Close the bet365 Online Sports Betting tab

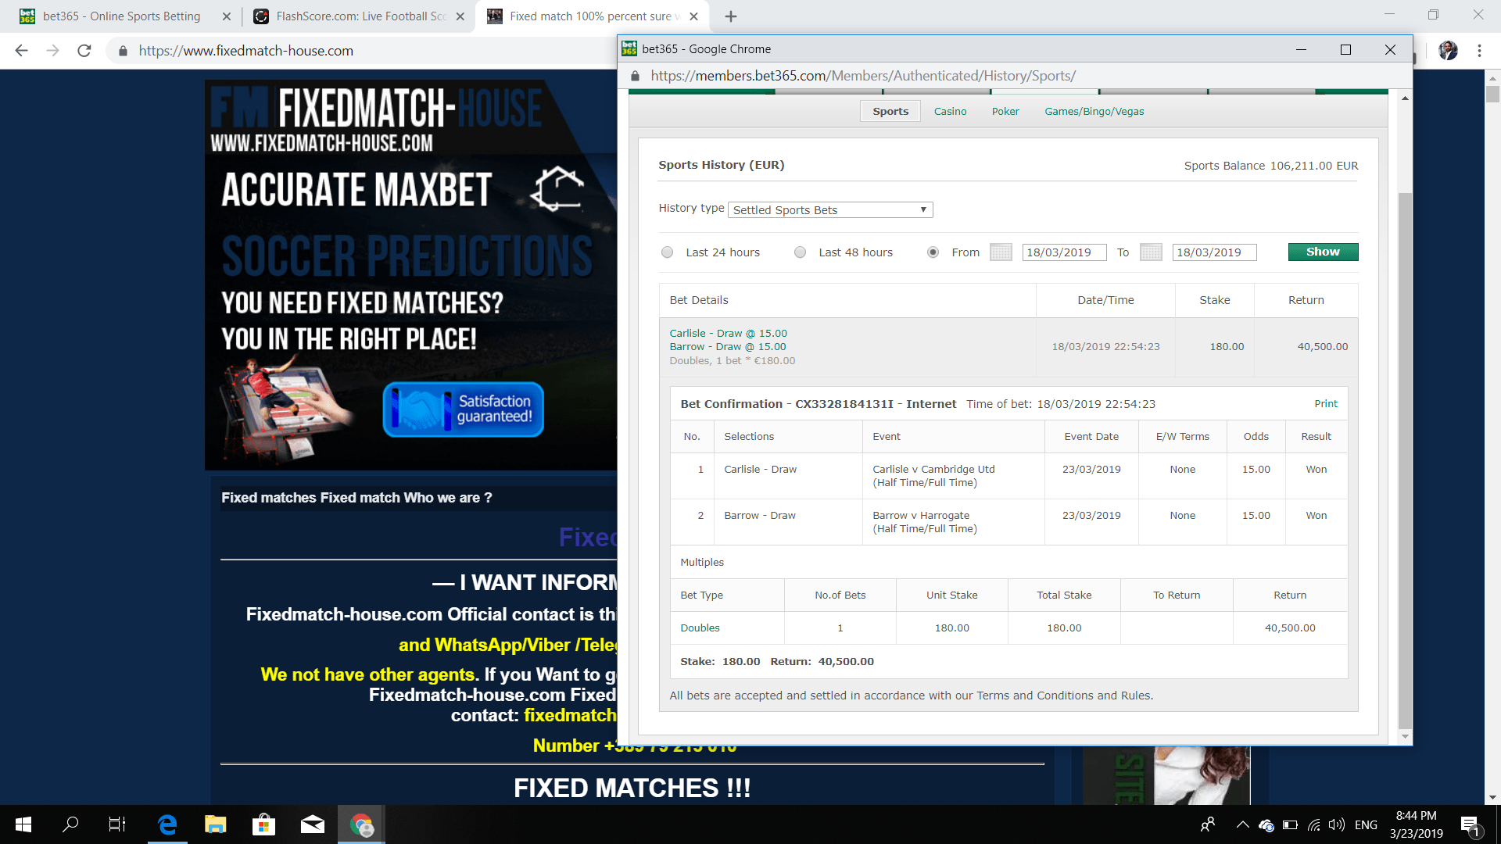tap(227, 16)
